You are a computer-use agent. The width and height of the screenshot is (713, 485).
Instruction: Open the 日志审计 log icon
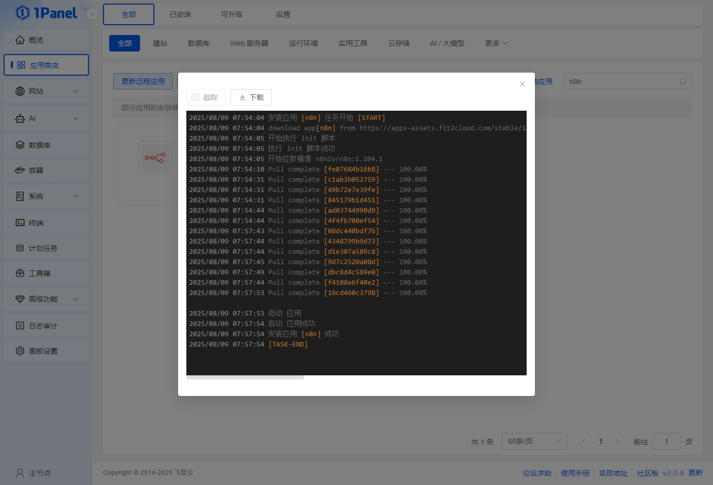pyautogui.click(x=20, y=325)
